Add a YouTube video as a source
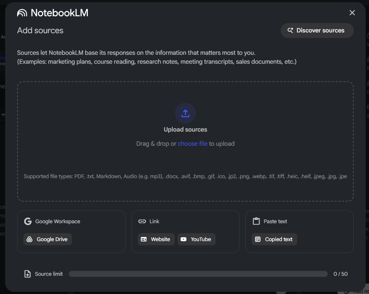 click(196, 239)
